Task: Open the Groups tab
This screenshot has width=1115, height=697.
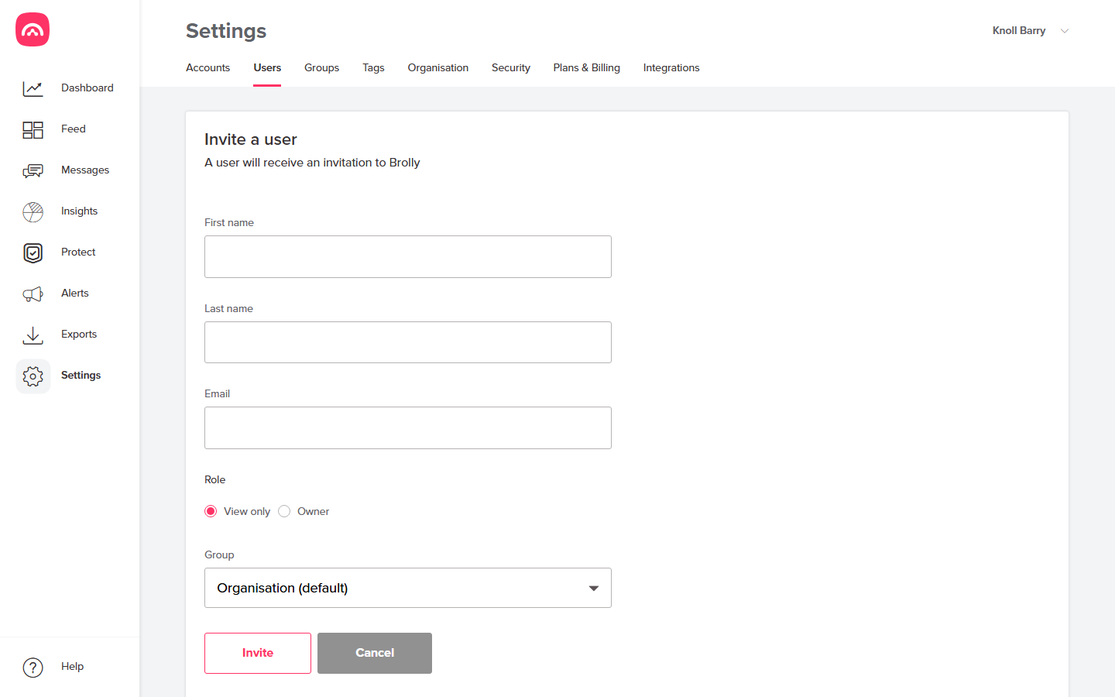Action: point(321,67)
